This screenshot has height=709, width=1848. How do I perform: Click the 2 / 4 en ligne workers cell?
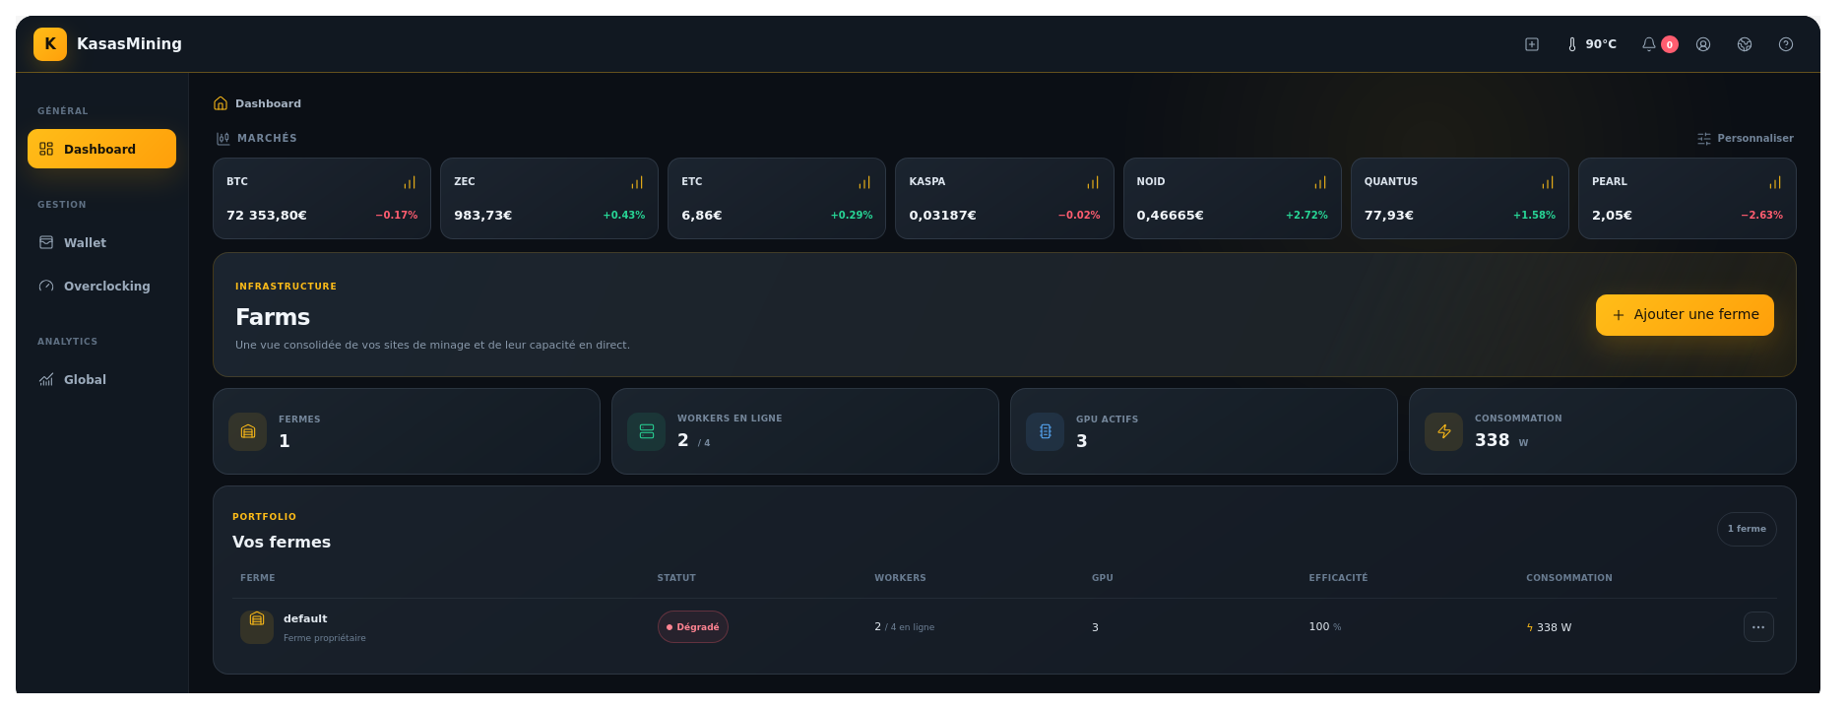pos(904,627)
